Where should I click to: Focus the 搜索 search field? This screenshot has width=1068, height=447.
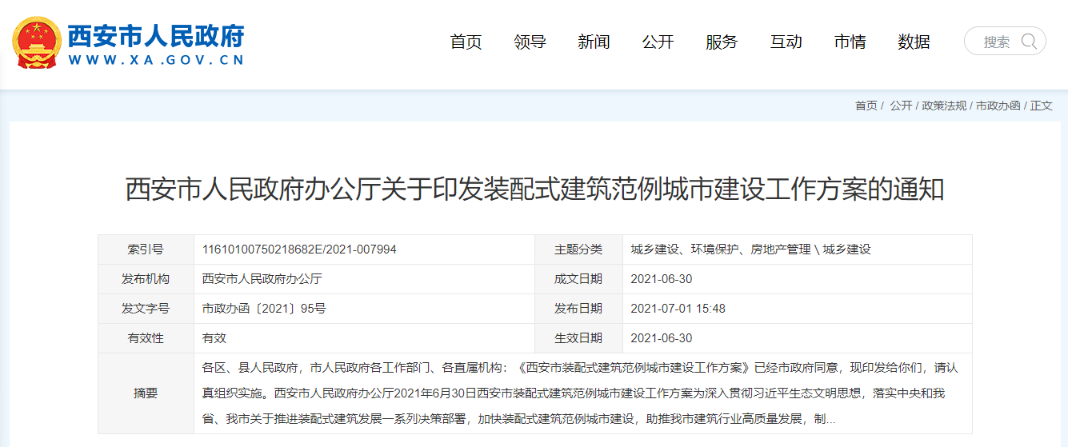1005,41
